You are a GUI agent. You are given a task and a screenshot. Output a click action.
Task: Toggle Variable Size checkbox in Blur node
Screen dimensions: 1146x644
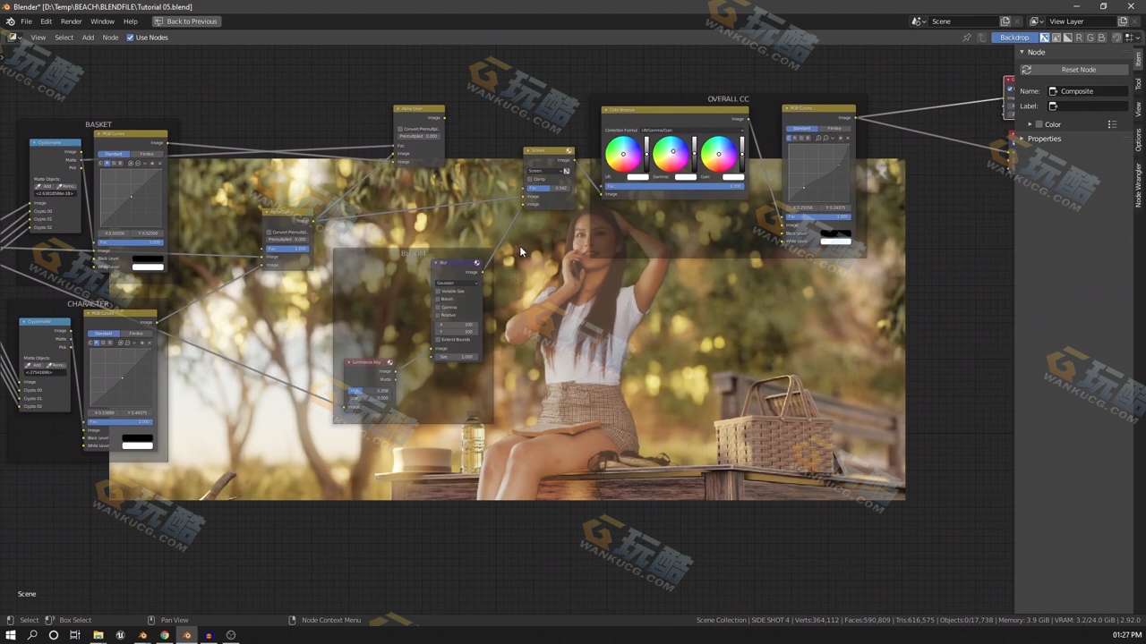(x=438, y=291)
